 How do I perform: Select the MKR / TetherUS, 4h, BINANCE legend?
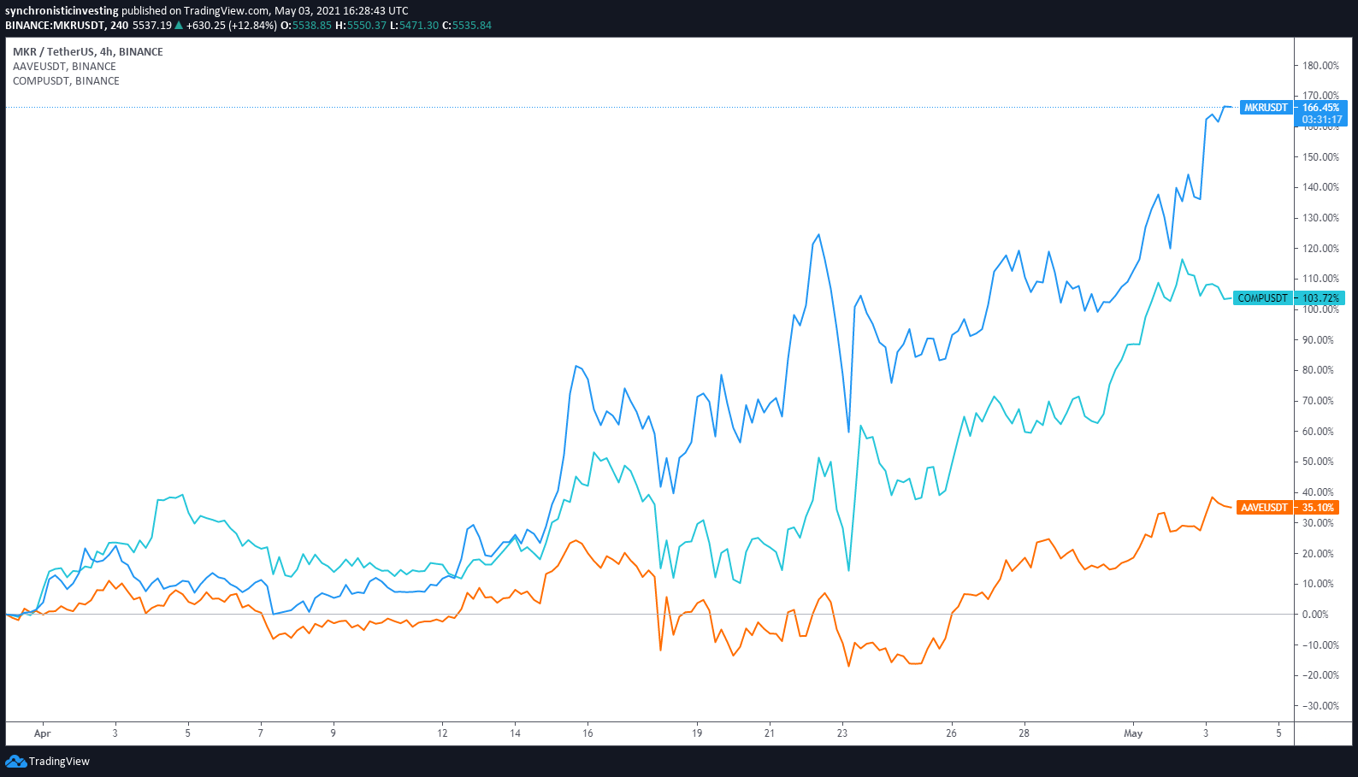[88, 52]
